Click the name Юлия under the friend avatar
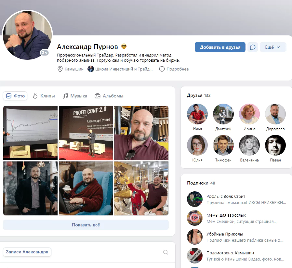This screenshot has height=268, width=292. point(197,160)
